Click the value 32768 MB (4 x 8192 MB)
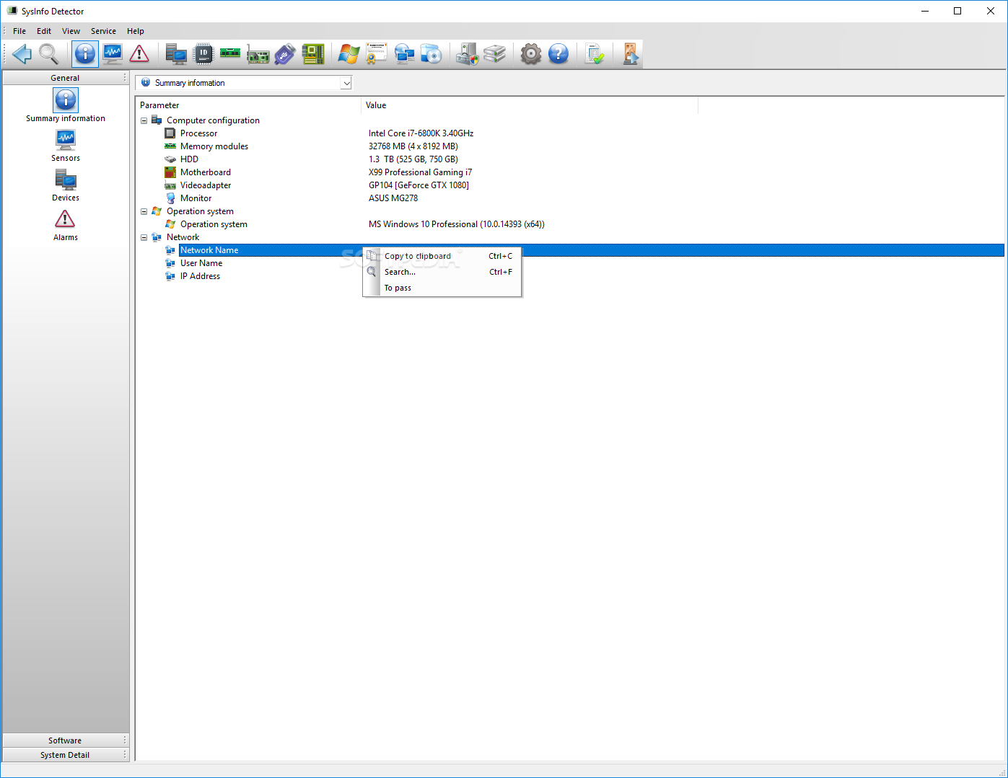Screen dimensions: 1008x778 [x=413, y=146]
